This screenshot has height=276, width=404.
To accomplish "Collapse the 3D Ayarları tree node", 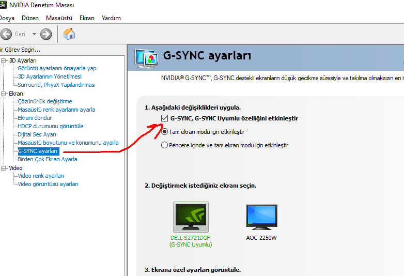I will (x=3, y=60).
